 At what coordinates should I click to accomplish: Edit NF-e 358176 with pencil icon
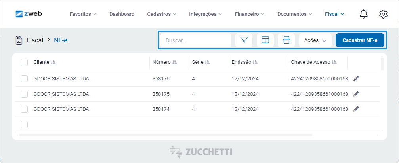[x=356, y=79]
